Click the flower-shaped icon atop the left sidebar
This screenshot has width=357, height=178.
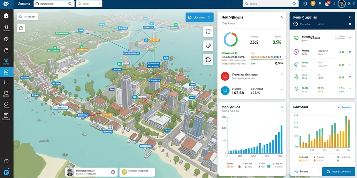point(6,16)
